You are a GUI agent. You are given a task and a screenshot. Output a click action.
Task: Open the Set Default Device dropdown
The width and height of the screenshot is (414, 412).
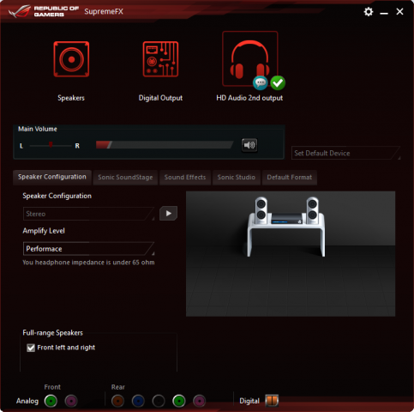[345, 153]
